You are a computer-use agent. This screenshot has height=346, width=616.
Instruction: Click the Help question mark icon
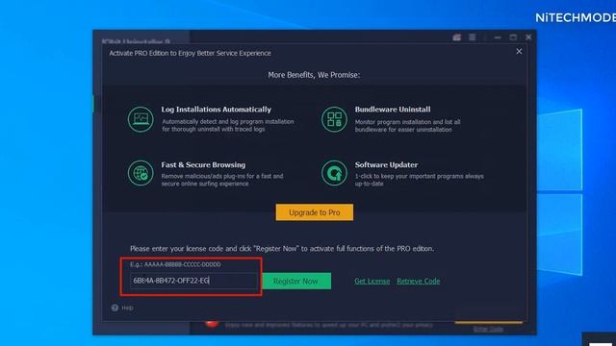click(115, 308)
